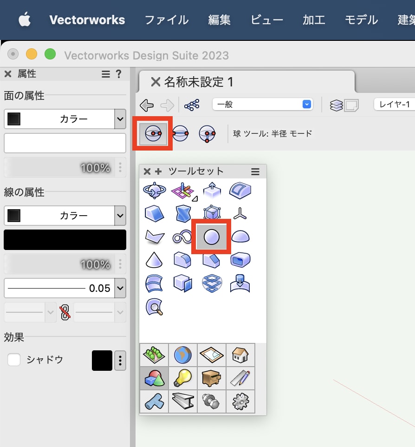Click the back navigation arrow

pos(146,105)
